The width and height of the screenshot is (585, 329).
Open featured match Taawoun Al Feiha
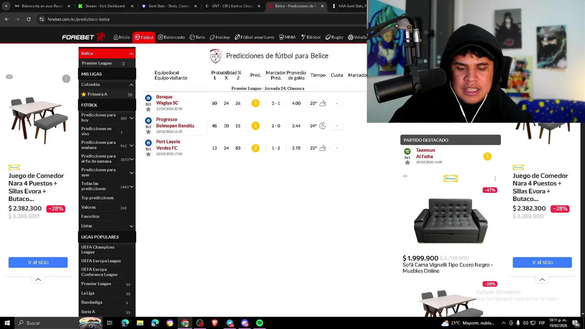click(x=425, y=154)
